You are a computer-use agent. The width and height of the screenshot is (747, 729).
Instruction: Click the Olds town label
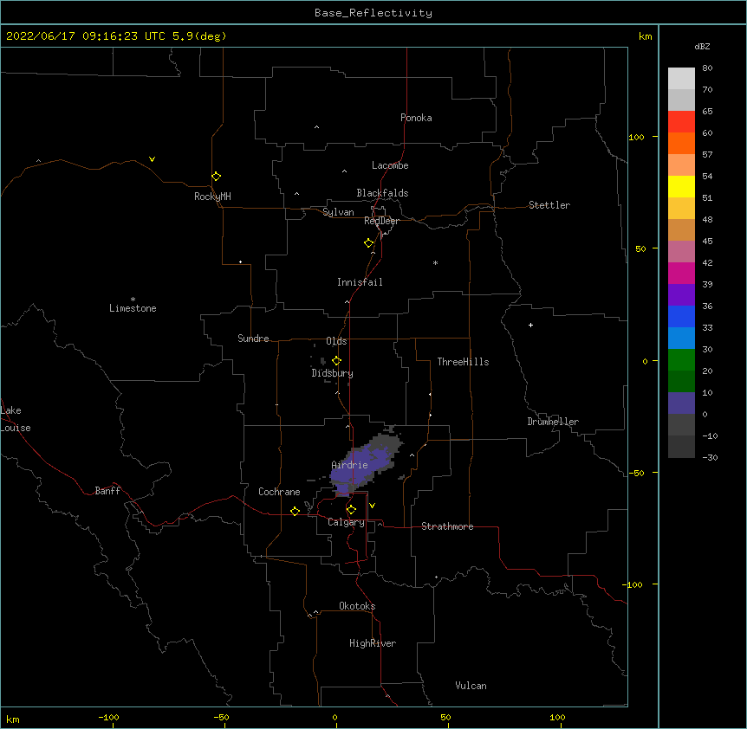click(336, 341)
